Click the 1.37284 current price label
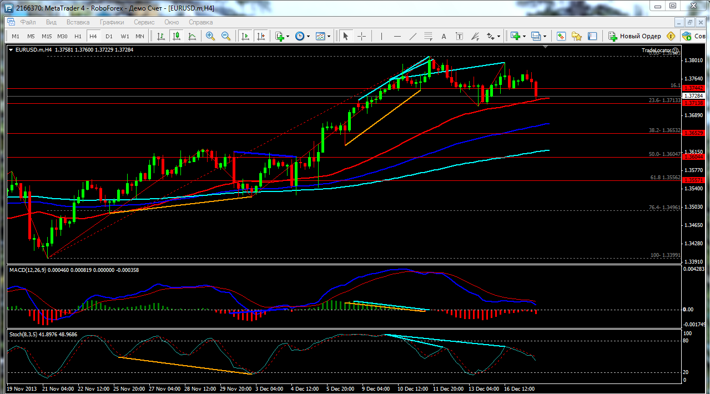Viewport: 710px width, 394px height. 693,95
